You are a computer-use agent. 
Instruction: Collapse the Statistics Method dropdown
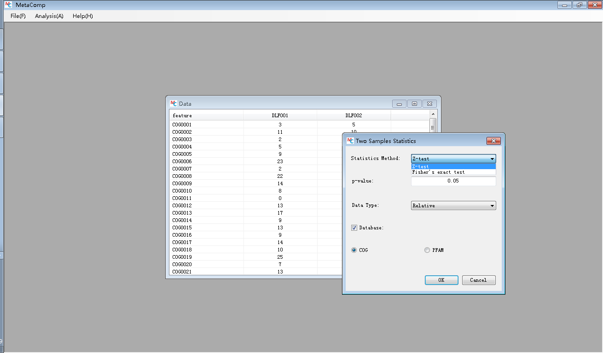point(492,159)
